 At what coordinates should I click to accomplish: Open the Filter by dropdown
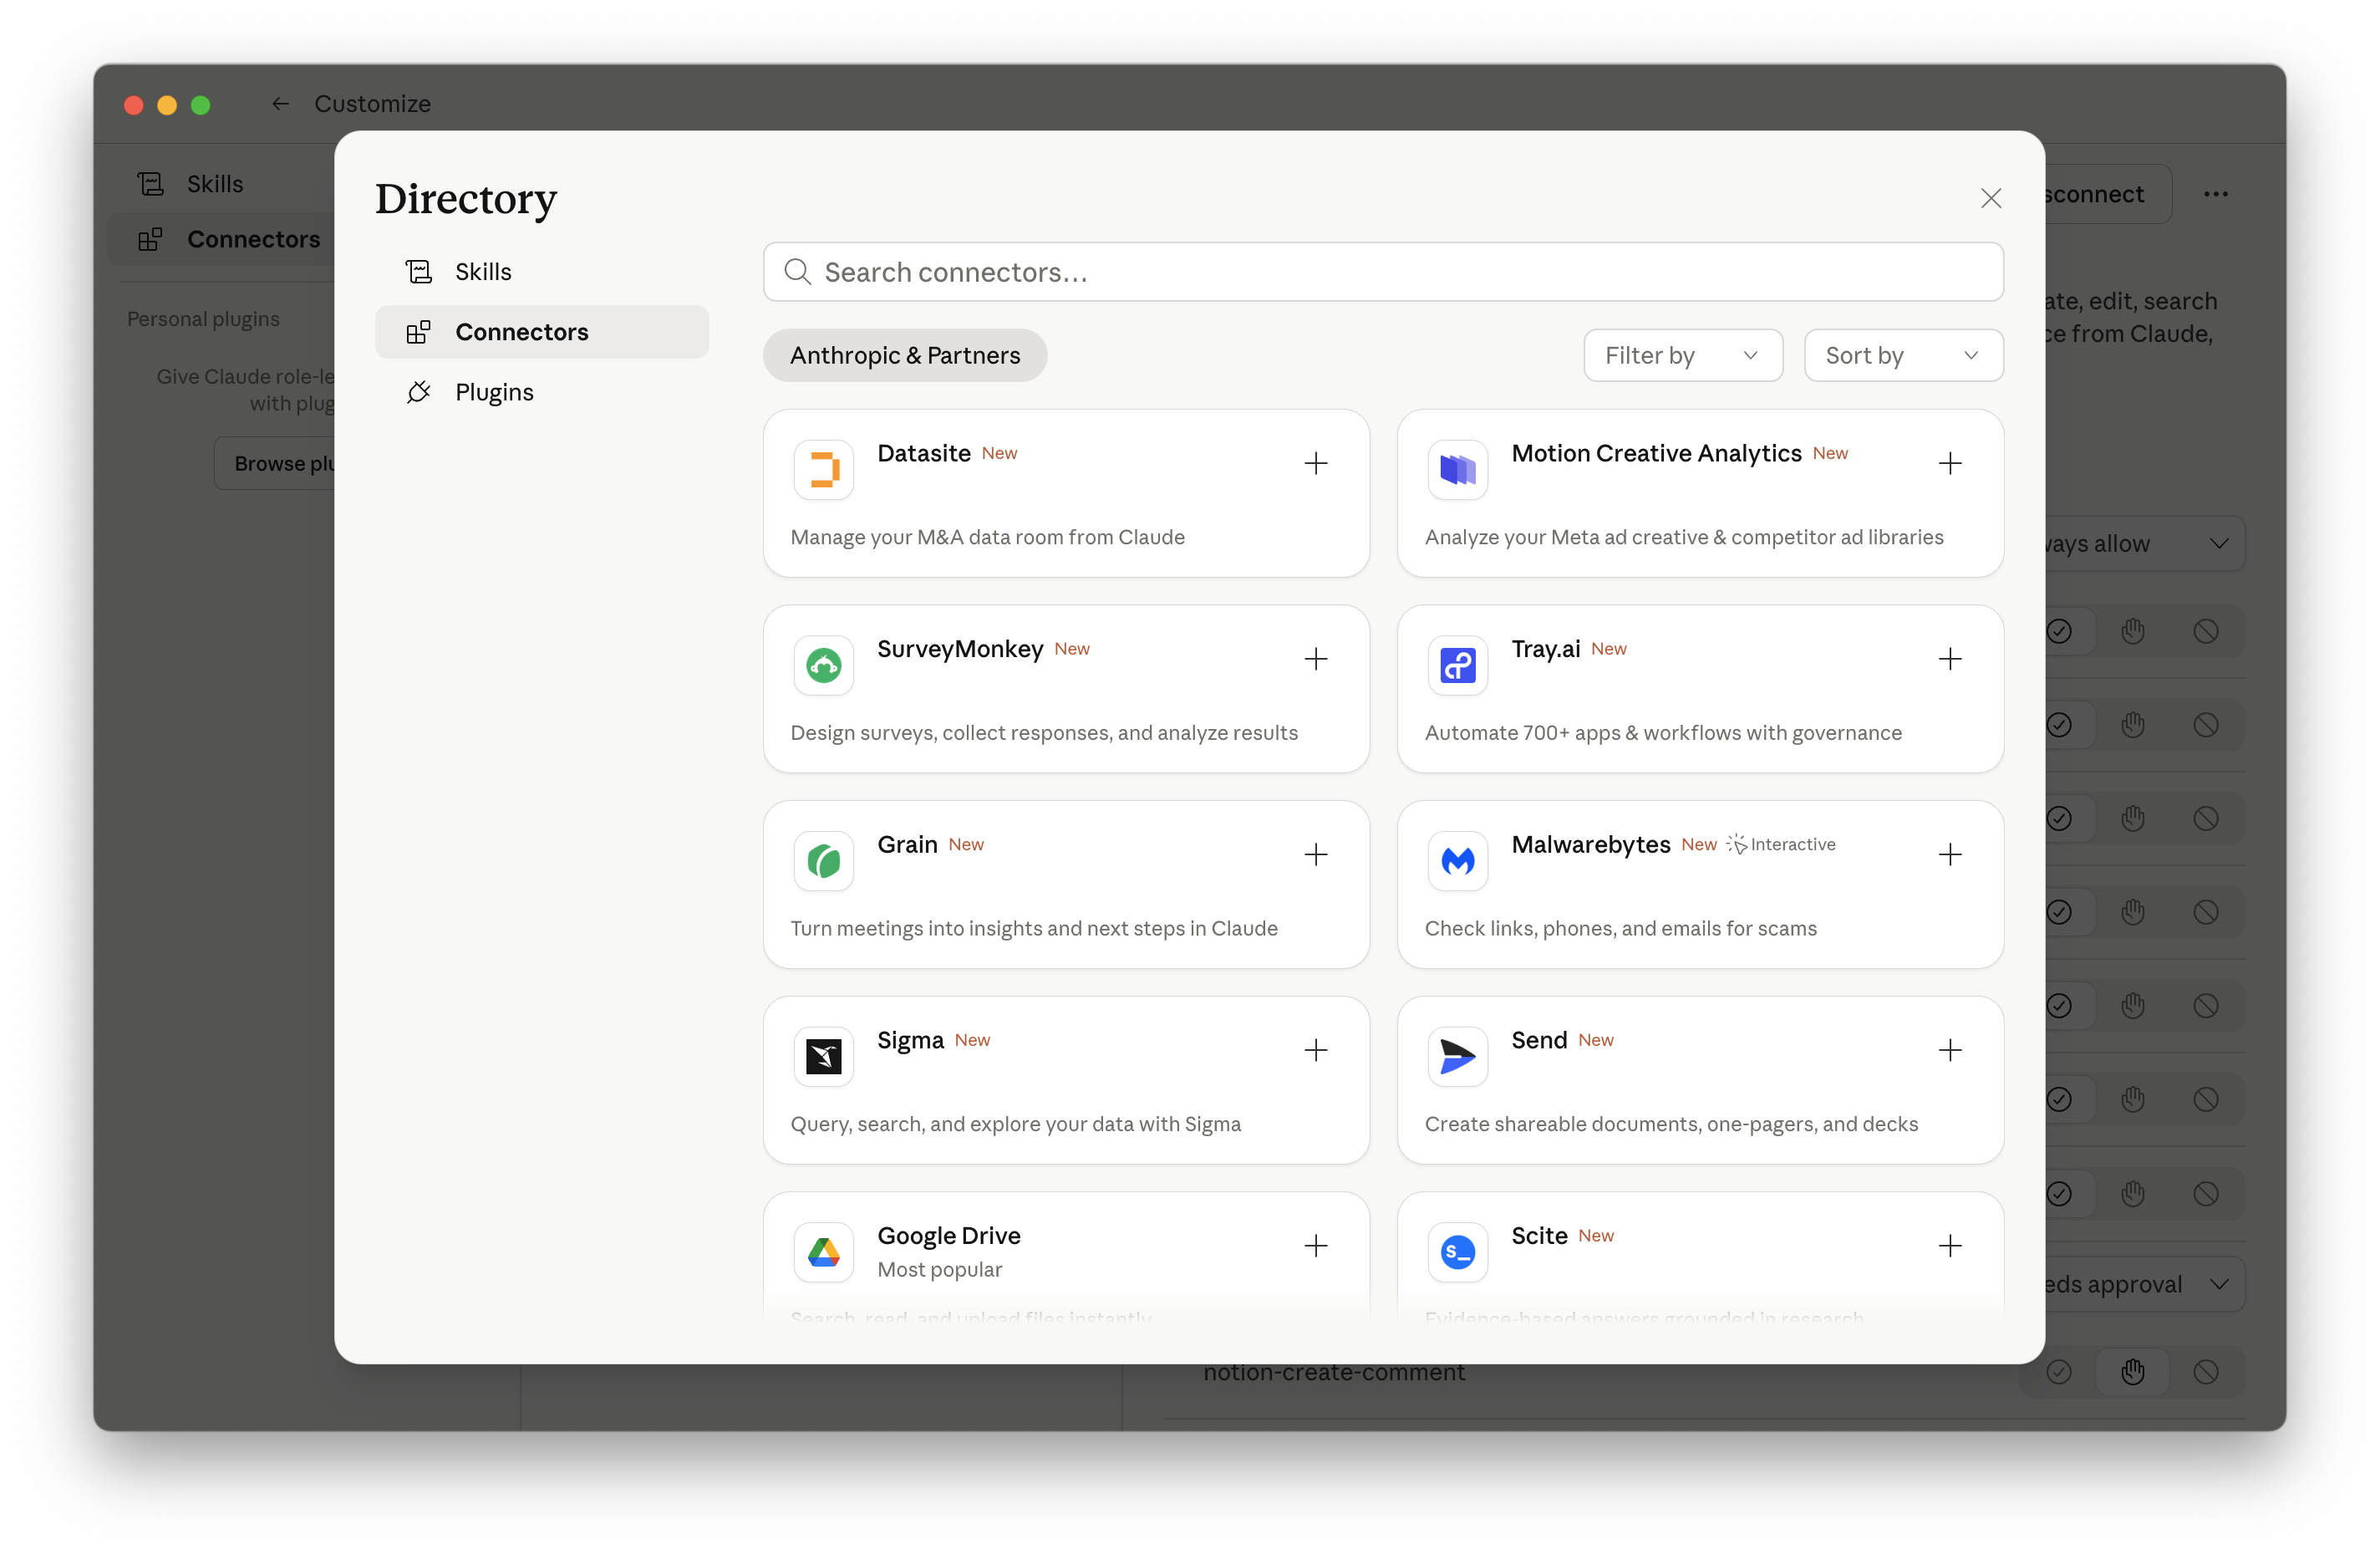click(x=1682, y=355)
